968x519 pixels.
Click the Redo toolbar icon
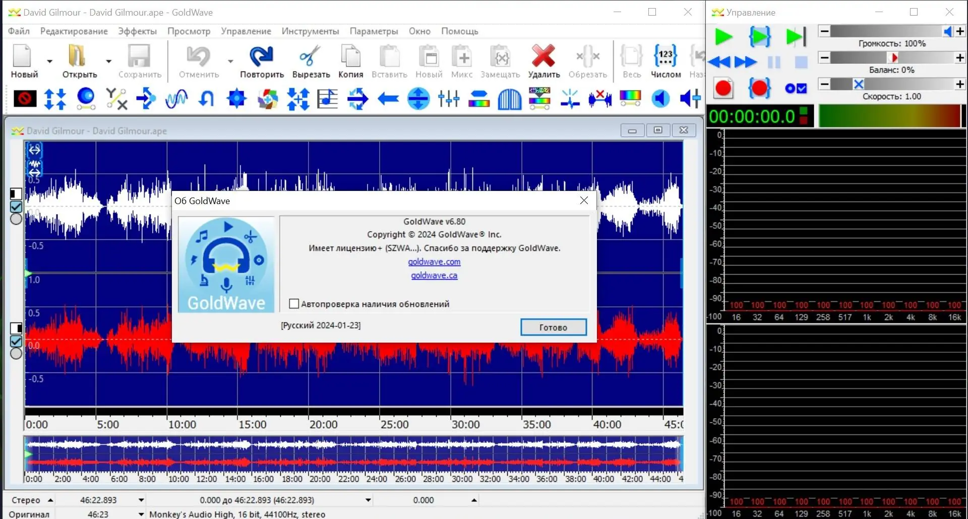click(261, 56)
